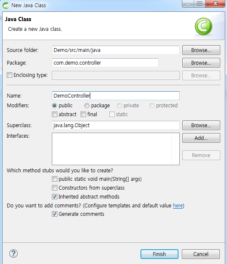Browse for the source folder
The image size is (227, 264).
tap(201, 50)
